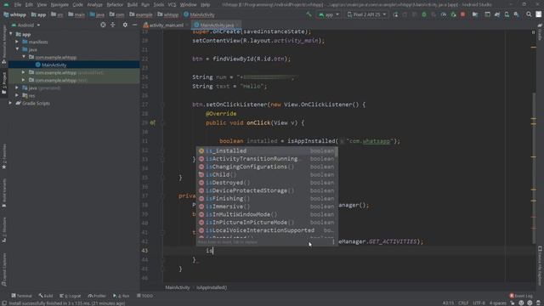544x306 pixels.
Task: Collapse the java folder node
Action: point(17,49)
